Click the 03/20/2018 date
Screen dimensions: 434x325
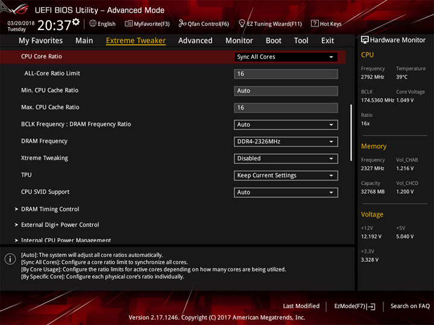21,23
